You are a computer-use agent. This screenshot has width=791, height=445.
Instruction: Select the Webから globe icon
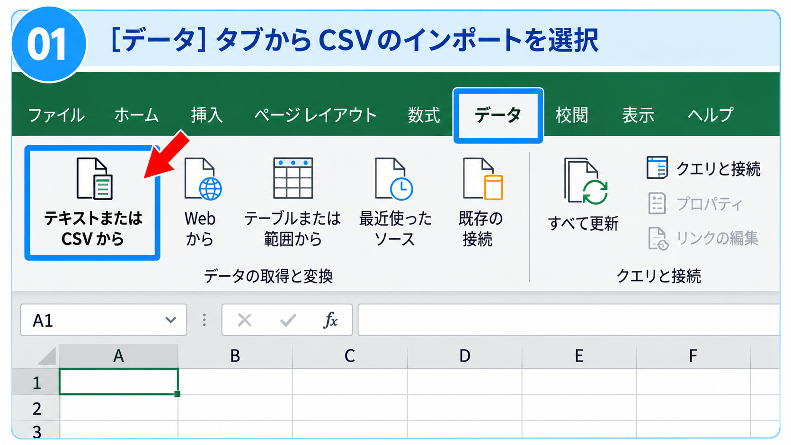(x=203, y=179)
